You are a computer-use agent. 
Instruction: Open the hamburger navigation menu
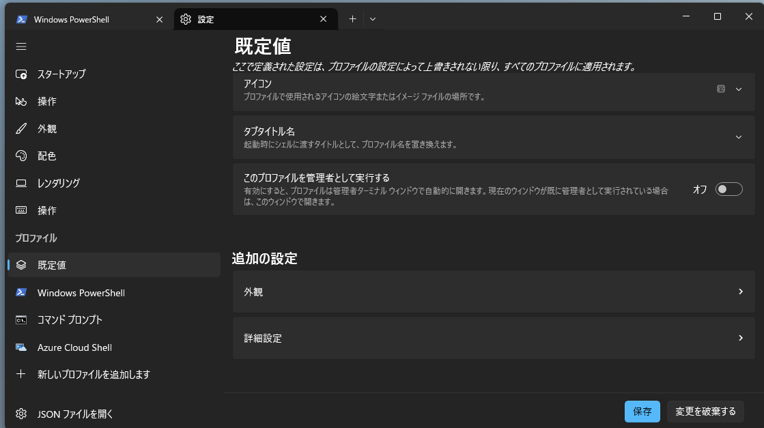coord(20,46)
